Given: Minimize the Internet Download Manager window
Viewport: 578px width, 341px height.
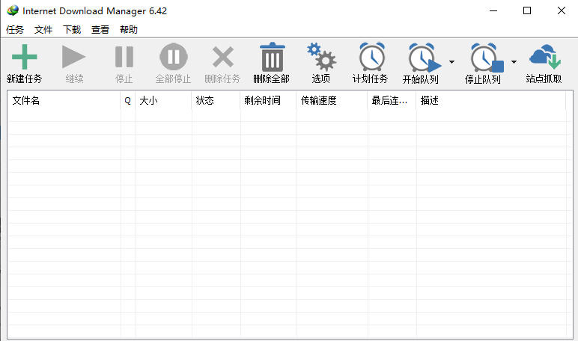Looking at the screenshot, I should pyautogui.click(x=493, y=10).
